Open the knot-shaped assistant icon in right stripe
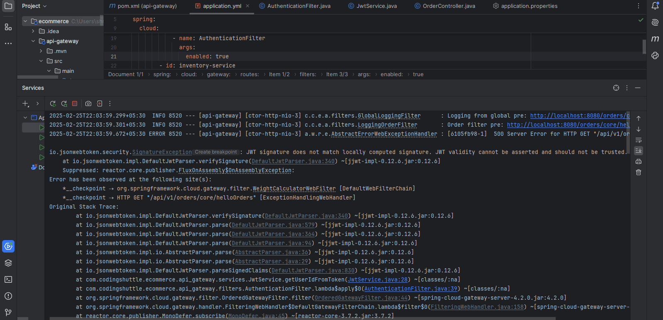 pyautogui.click(x=655, y=55)
